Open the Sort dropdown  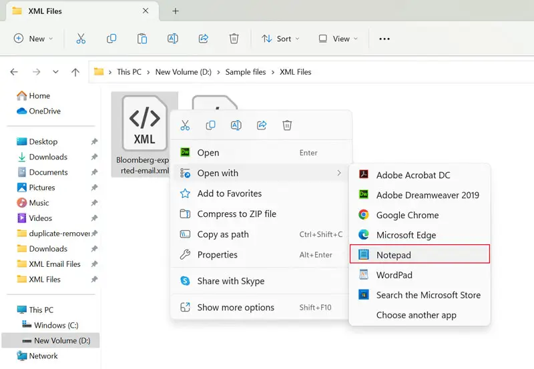(x=280, y=39)
